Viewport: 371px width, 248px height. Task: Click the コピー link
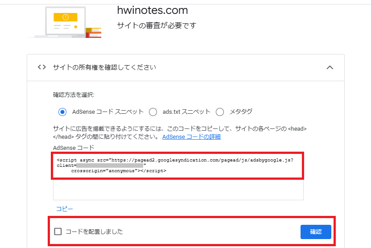pyautogui.click(x=65, y=209)
